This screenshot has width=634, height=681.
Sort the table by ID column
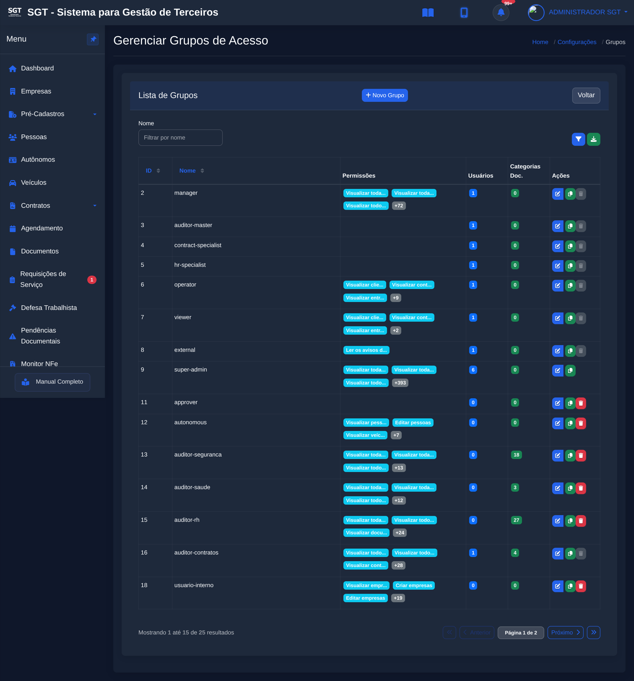(x=153, y=171)
